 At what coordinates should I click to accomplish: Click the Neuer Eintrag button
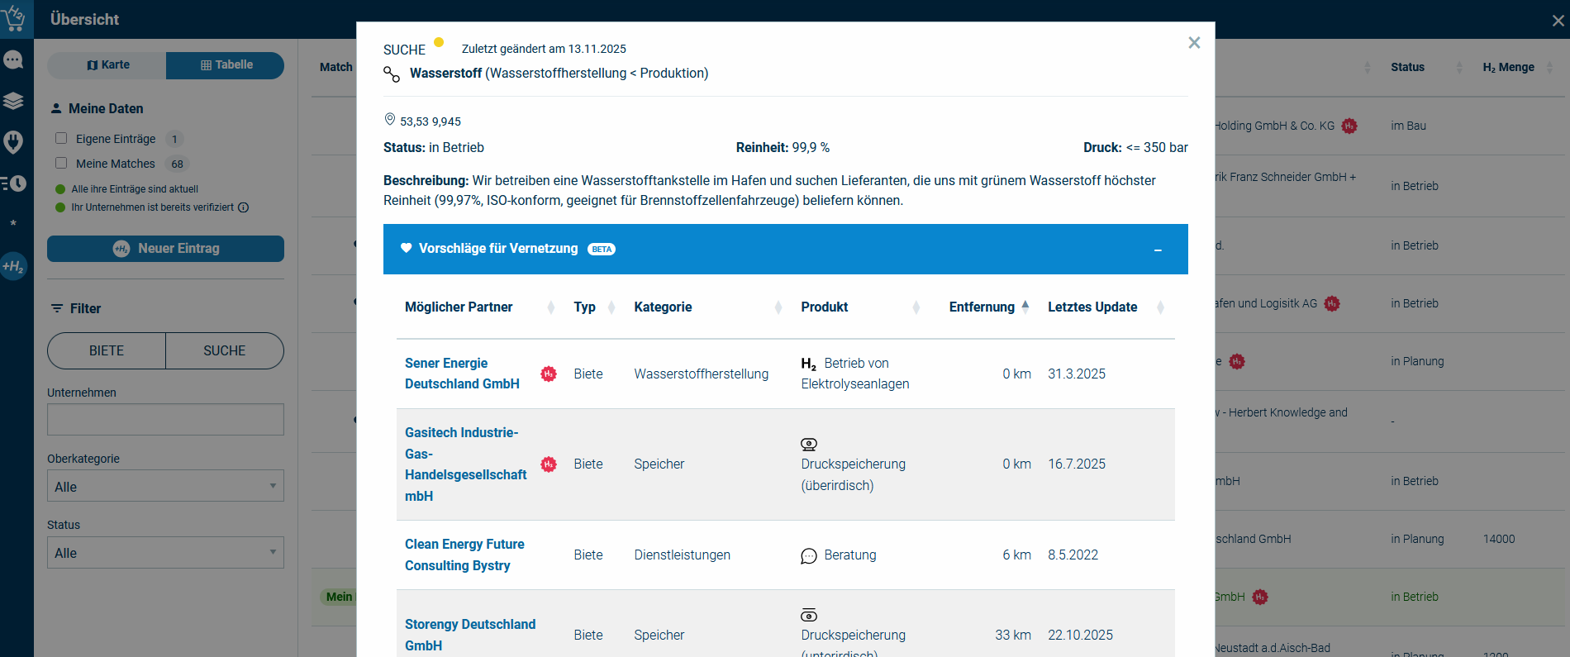point(165,249)
